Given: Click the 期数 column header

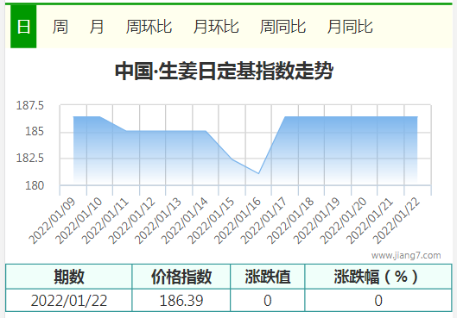Looking at the screenshot, I should [x=69, y=277].
